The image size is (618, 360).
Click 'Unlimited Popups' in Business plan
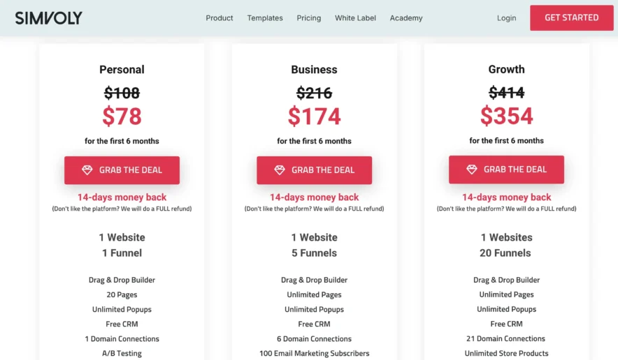[314, 309]
